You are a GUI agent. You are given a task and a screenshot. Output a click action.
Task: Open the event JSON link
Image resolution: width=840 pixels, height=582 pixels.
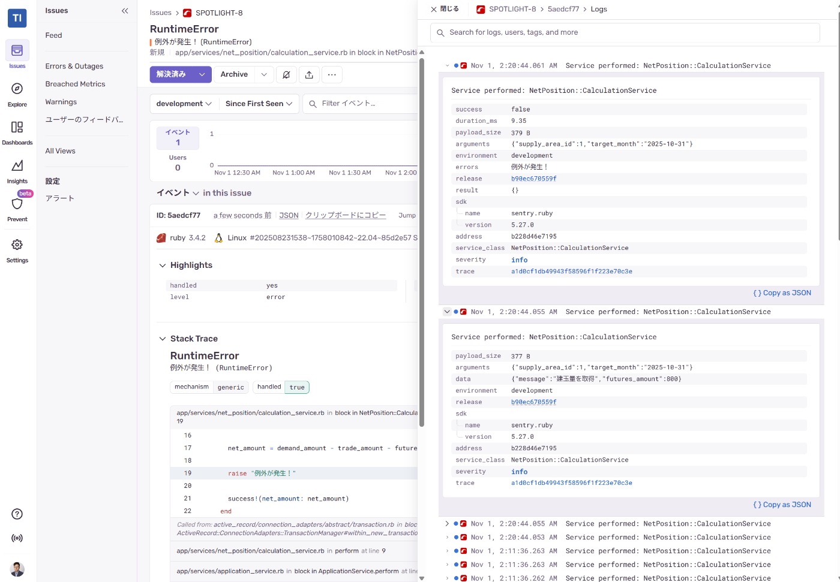click(x=289, y=216)
